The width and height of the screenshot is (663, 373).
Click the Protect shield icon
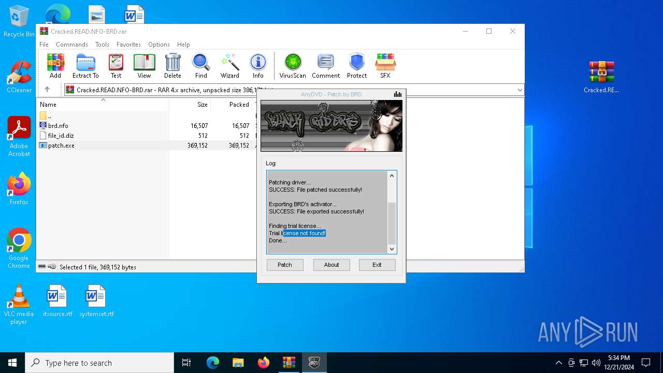click(x=357, y=66)
